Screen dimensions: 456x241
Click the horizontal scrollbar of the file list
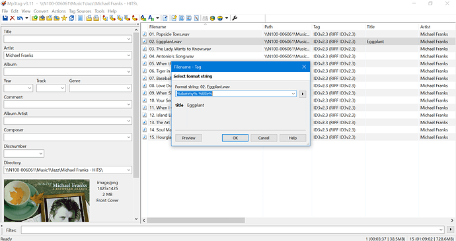pos(196,221)
